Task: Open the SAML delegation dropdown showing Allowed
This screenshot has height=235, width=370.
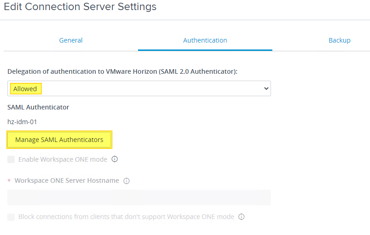Action: pyautogui.click(x=139, y=89)
